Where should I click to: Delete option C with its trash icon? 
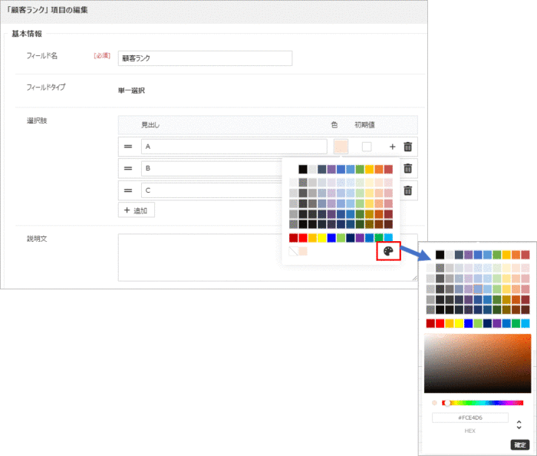[x=407, y=190]
